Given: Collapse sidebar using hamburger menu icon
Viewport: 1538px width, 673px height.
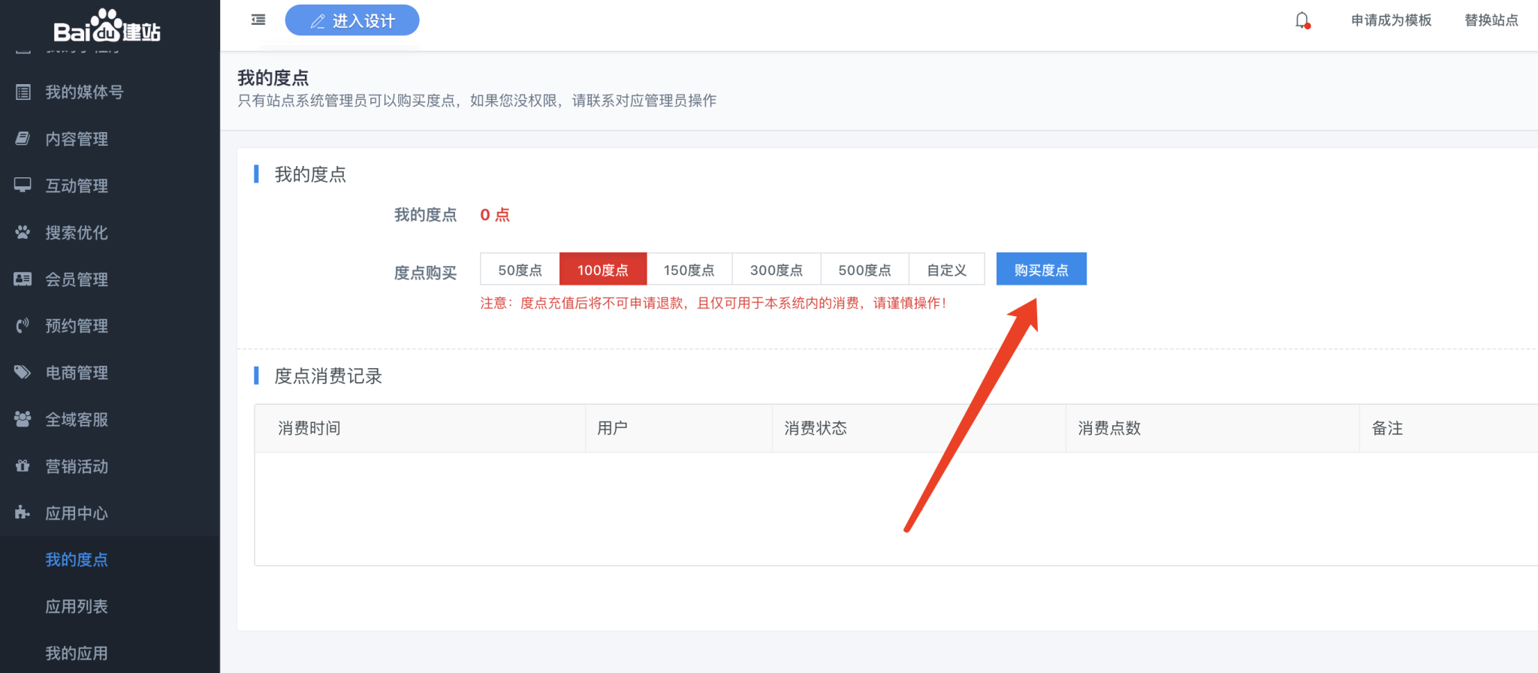Looking at the screenshot, I should click(258, 20).
